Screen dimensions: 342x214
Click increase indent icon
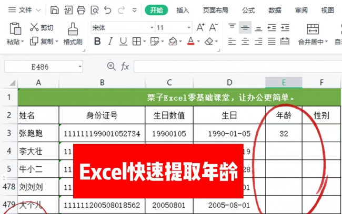285,28
